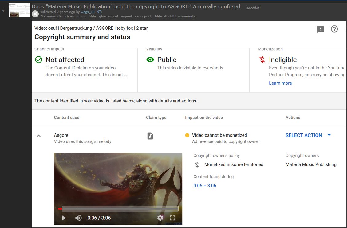
Task: Click the yellow dot beside Video cannot be monetized
Action: click(x=187, y=135)
